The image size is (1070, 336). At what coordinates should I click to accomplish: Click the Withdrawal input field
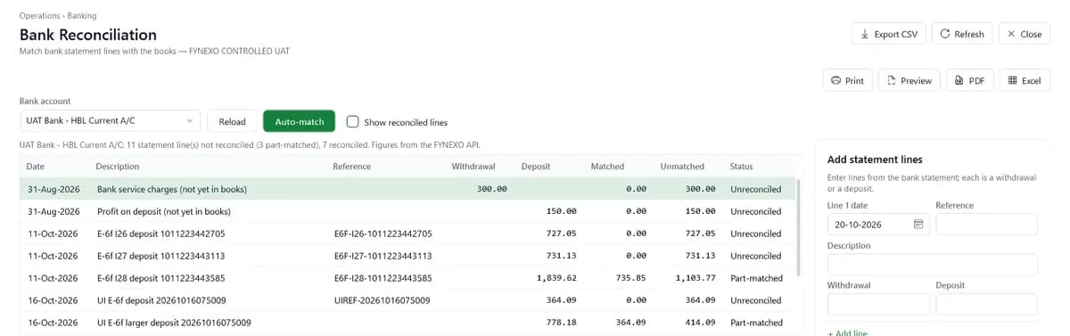[x=878, y=304]
